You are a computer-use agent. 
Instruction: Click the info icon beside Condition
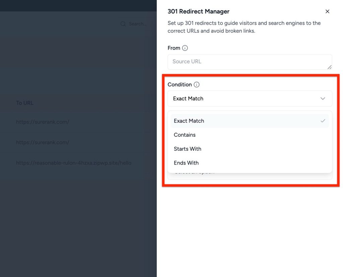click(x=197, y=85)
